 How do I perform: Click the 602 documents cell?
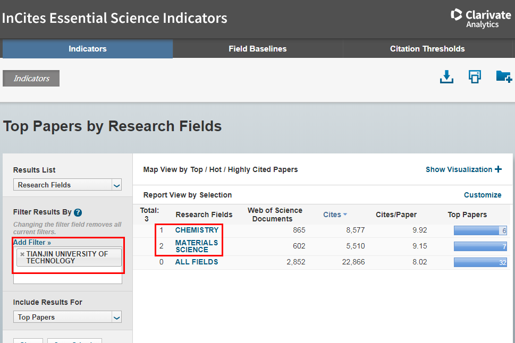pos(299,246)
